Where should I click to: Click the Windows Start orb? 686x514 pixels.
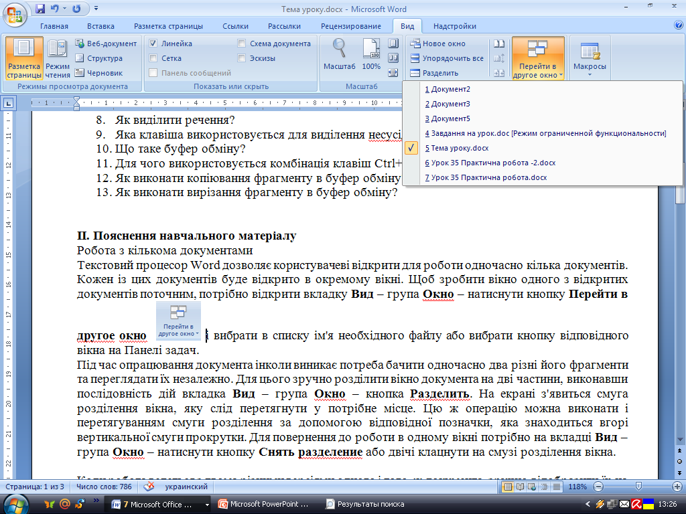coord(16,504)
